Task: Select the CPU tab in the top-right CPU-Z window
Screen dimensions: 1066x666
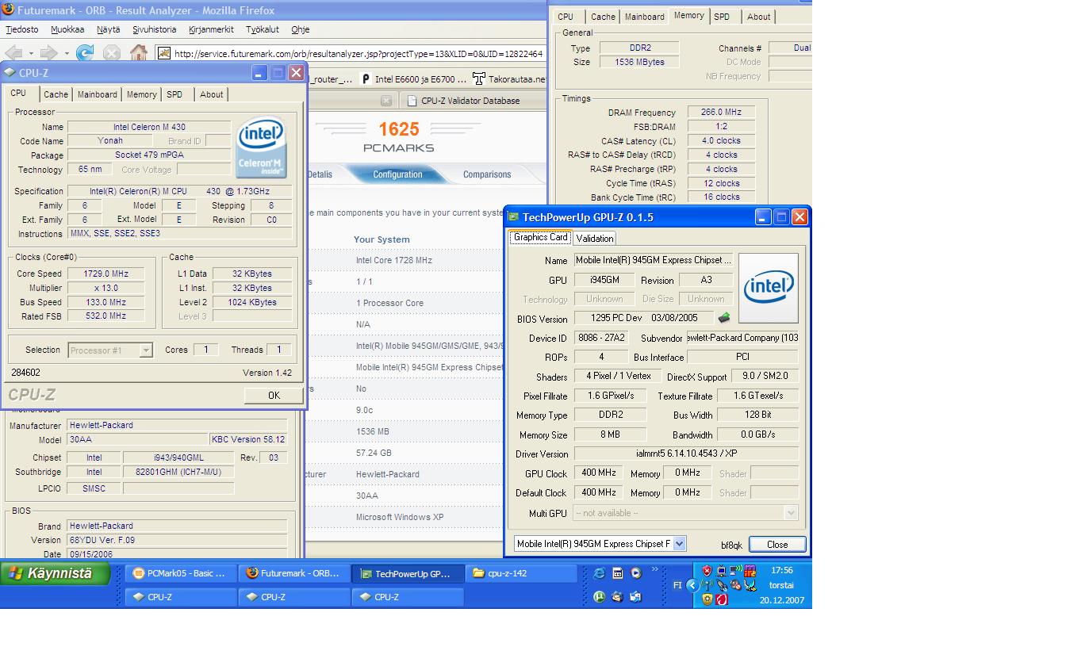Action: coord(566,17)
